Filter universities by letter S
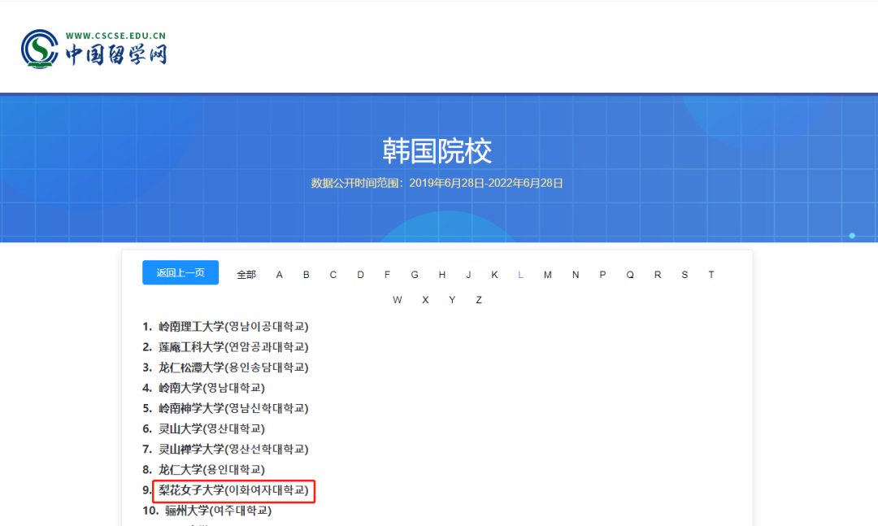 click(x=685, y=275)
